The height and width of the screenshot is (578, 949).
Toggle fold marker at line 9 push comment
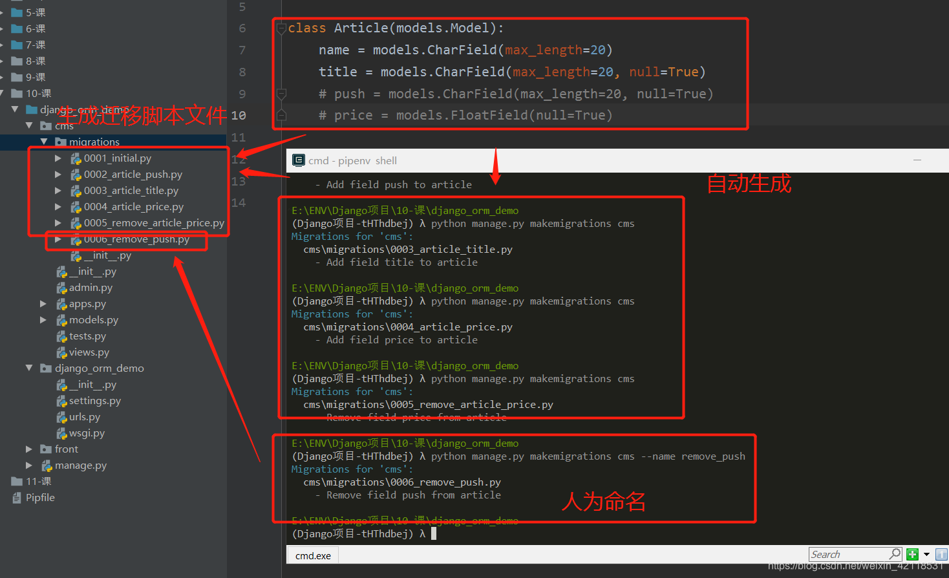[x=281, y=94]
